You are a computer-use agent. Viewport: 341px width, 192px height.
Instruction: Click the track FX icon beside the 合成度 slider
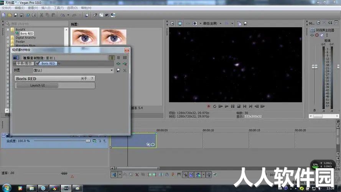tap(94, 141)
